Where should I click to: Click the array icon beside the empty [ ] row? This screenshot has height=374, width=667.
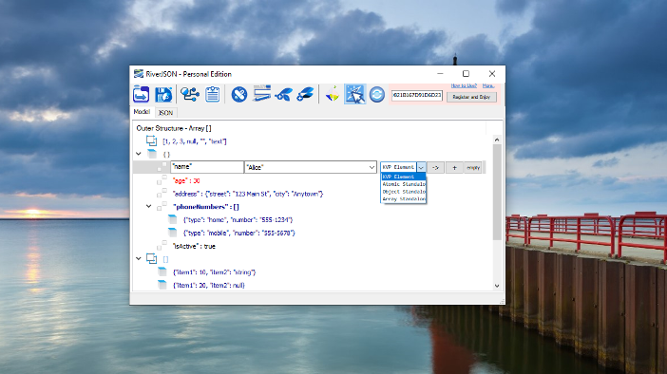151,258
